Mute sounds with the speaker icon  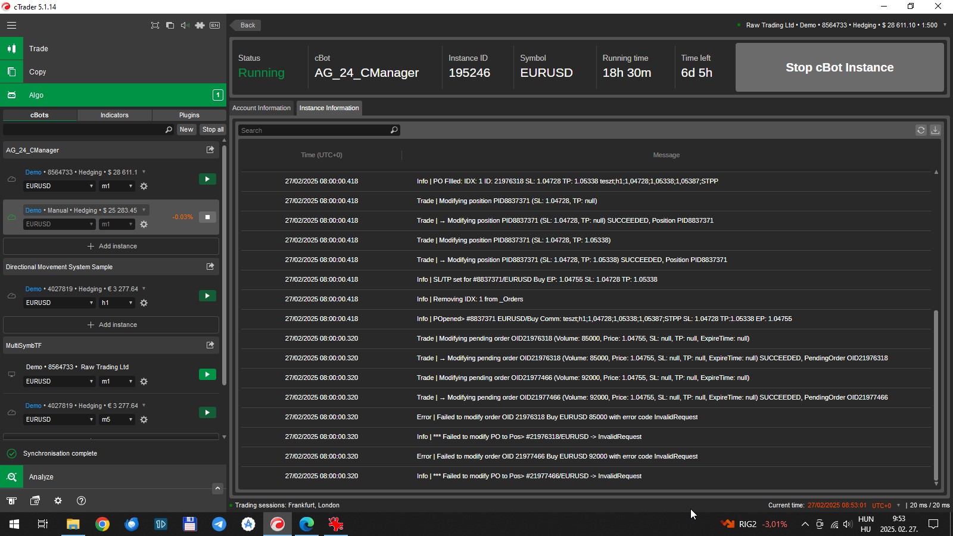(x=185, y=25)
